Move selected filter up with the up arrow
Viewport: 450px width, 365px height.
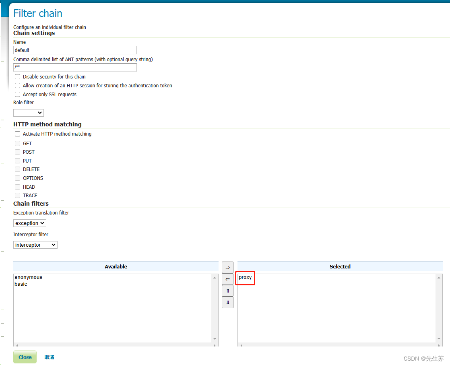click(x=227, y=291)
